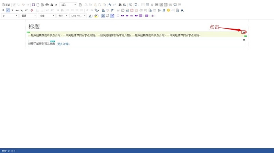Viewport: 274px width, 153px height.
Task: Open Find with the binoculars icon
Action: coord(120,5)
